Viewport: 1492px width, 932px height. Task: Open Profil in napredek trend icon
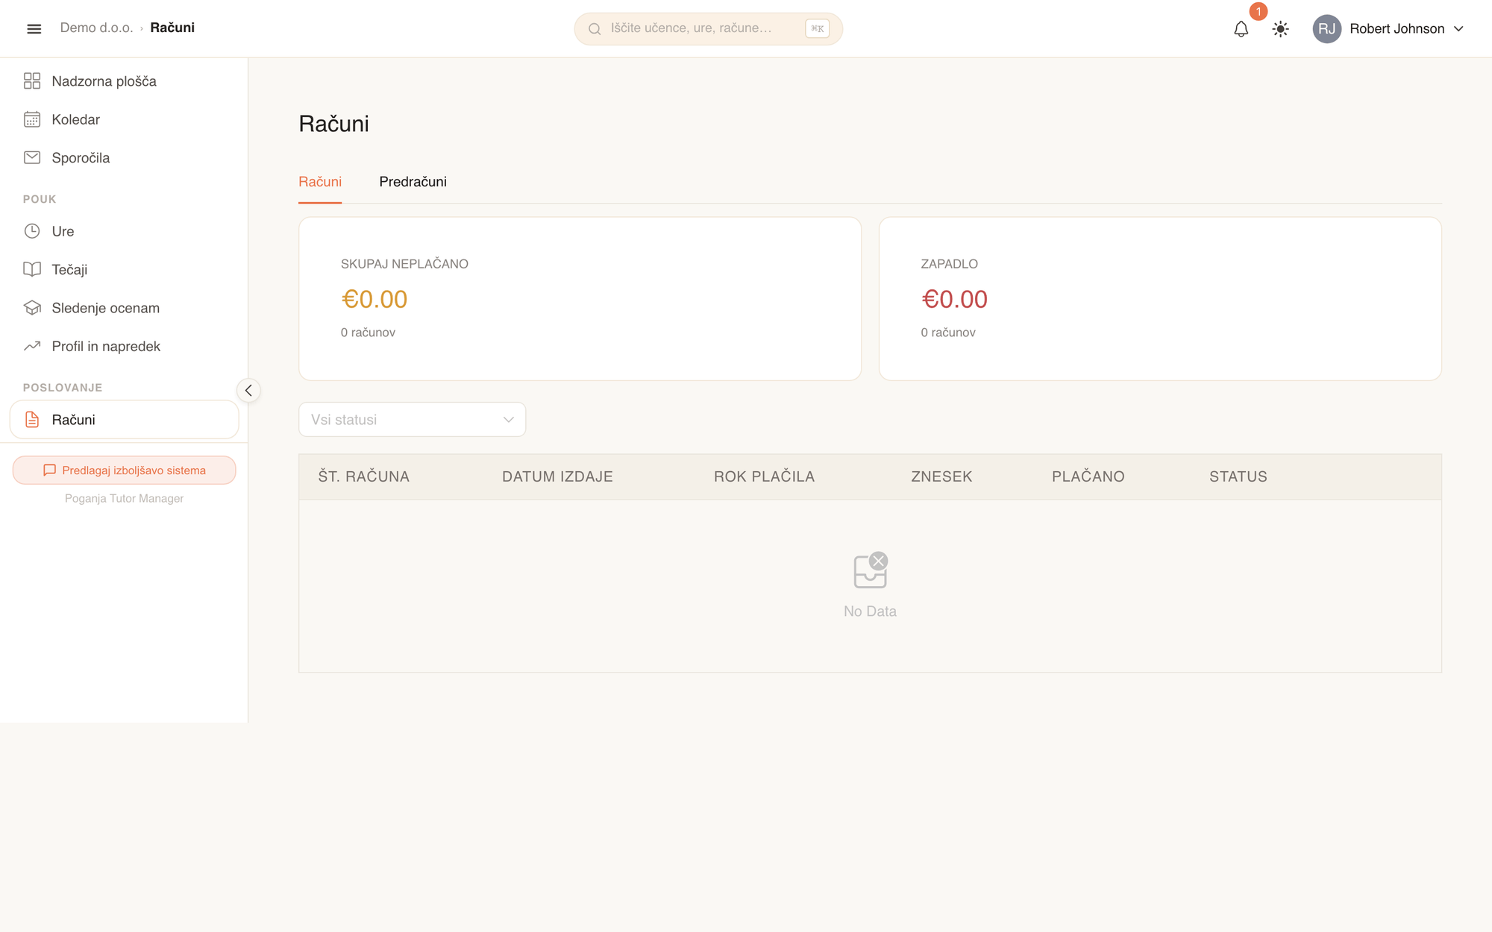click(x=32, y=346)
